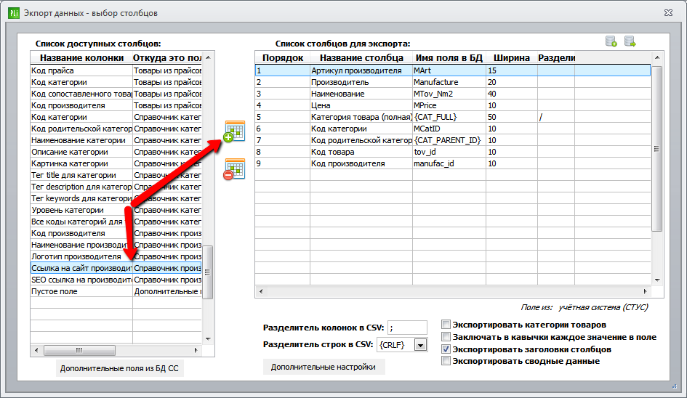The image size is (687, 398).
Task: Select 'Производитель' row in export list
Action: tap(453, 82)
